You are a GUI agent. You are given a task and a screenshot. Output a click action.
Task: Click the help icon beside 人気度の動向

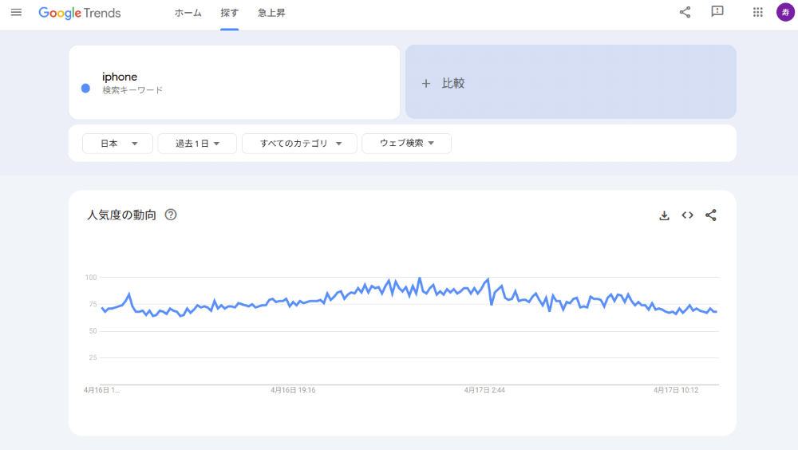click(171, 215)
